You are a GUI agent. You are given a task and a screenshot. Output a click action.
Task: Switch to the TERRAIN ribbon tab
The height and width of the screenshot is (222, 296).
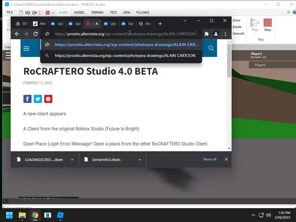[97, 12]
